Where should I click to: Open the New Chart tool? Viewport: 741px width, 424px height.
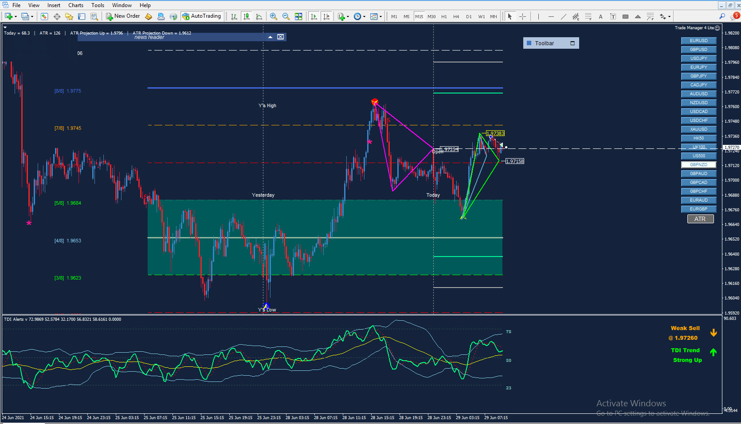(8, 16)
